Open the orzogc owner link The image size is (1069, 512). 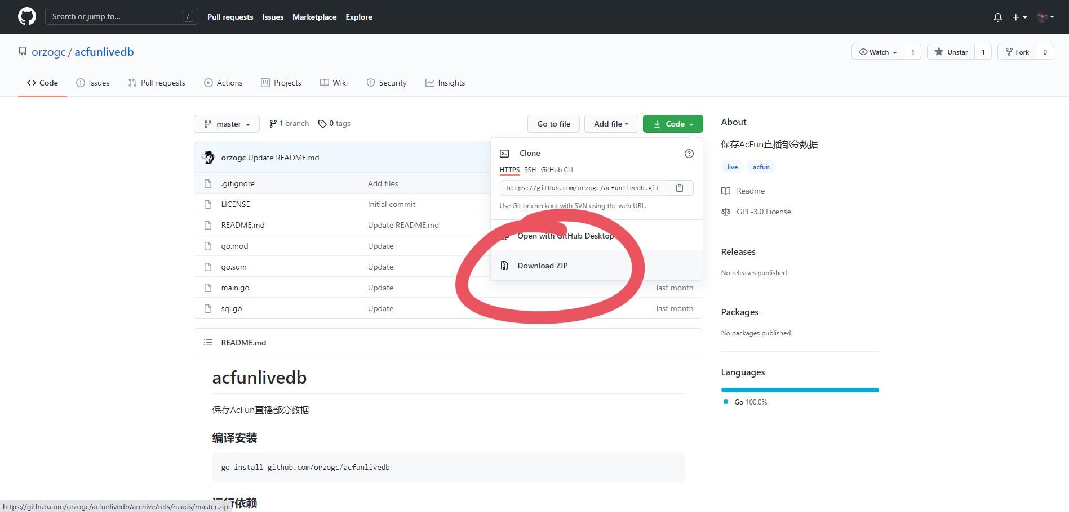pyautogui.click(x=48, y=52)
